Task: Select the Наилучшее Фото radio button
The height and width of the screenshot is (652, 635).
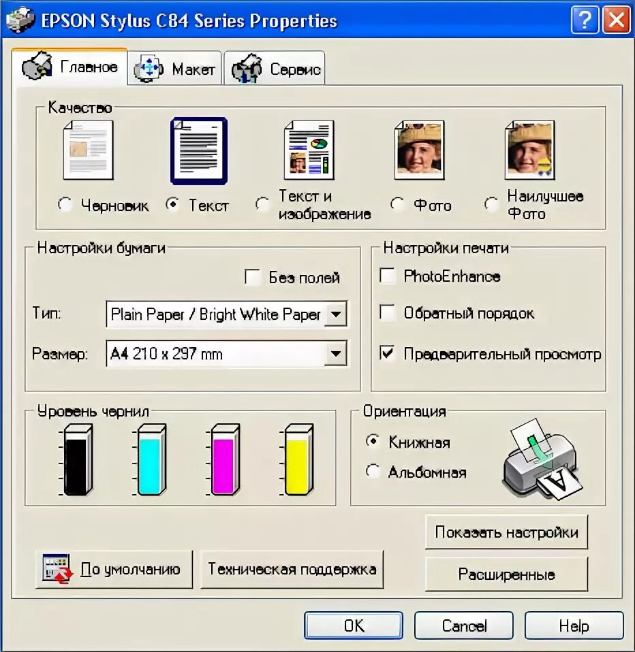Action: click(491, 204)
